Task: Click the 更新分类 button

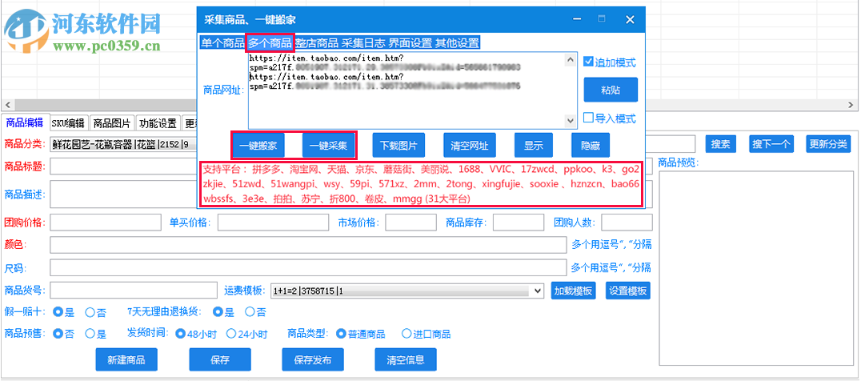Action: (x=827, y=144)
